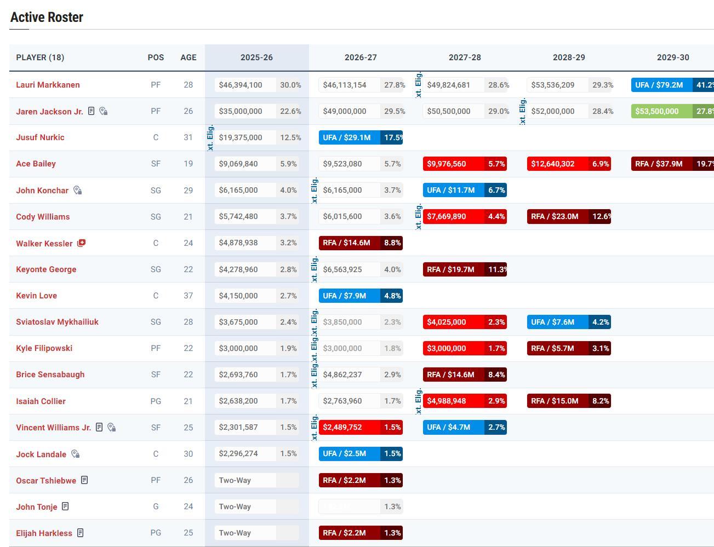Screen dimensions: 714x547
Task: Click Ace Bailey's red $12,640,302 salary cell
Action: click(x=557, y=164)
